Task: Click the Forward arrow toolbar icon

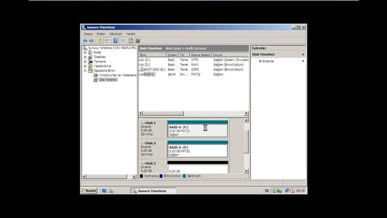Action: pos(91,41)
